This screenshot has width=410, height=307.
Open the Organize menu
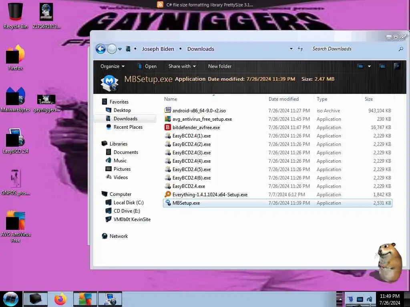[113, 66]
